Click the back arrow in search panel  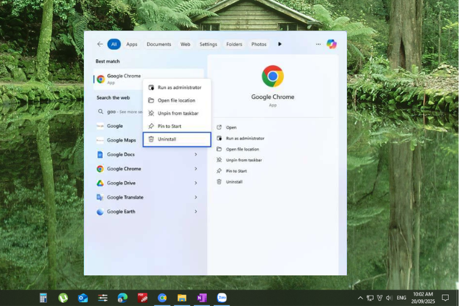[100, 44]
